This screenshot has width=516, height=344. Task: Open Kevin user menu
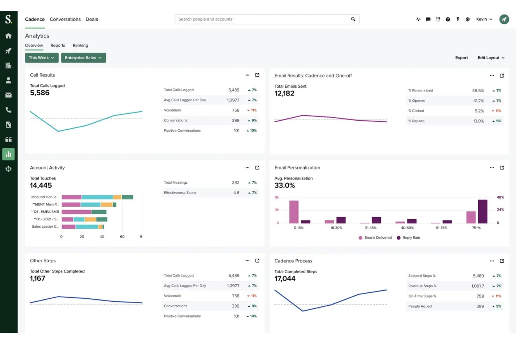pos(484,20)
